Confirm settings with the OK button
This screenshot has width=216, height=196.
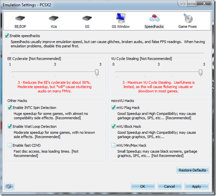tap(143, 186)
